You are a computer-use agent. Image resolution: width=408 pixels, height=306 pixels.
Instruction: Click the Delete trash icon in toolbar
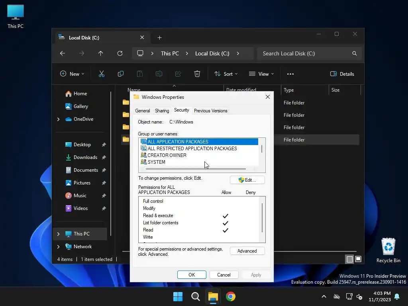[197, 74]
